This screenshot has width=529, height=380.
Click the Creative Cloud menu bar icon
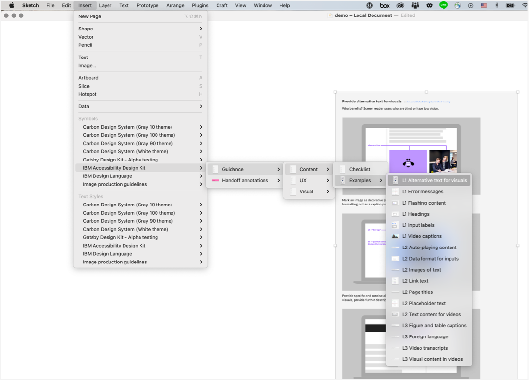point(400,5)
